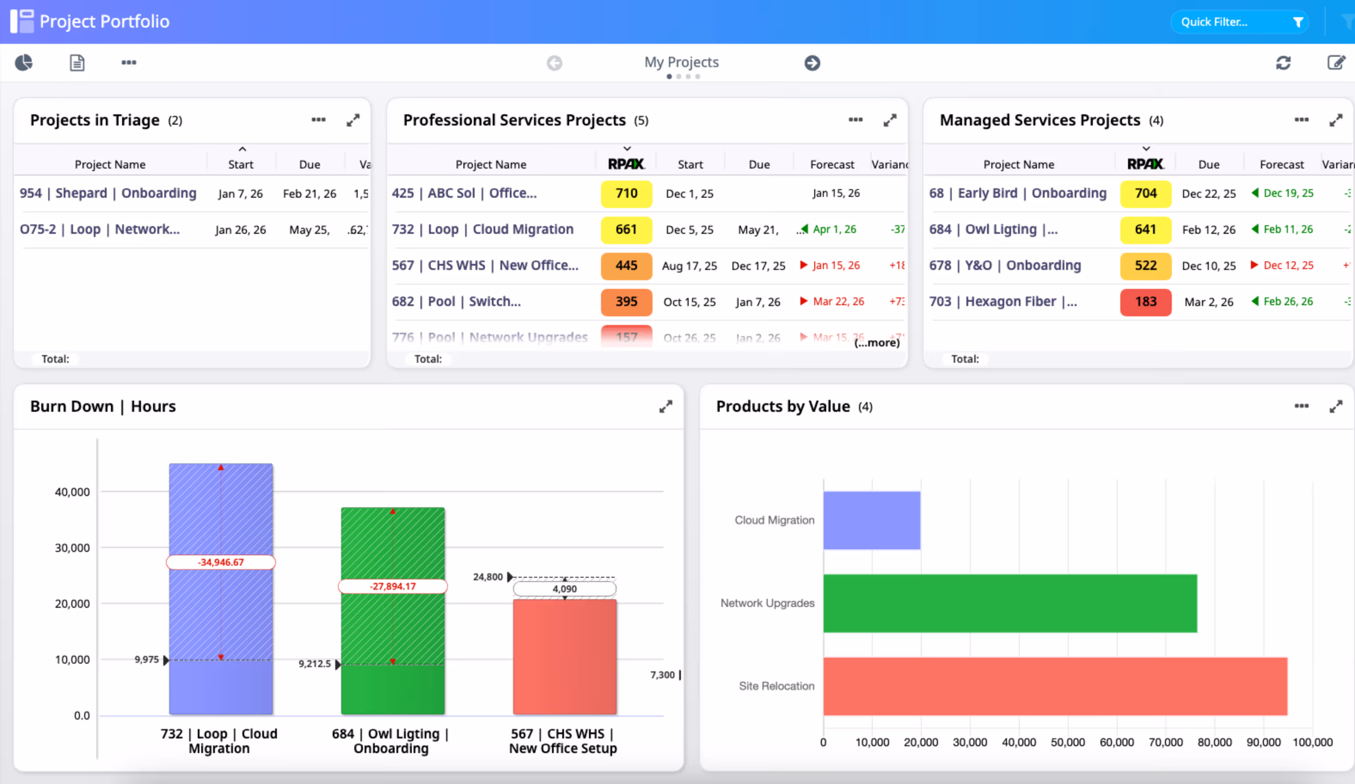The height and width of the screenshot is (784, 1355).
Task: Expand the Burn Down Hours panel
Action: (665, 406)
